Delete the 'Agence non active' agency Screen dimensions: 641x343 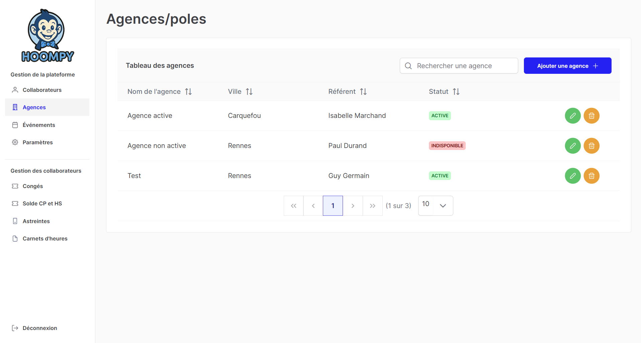point(591,146)
